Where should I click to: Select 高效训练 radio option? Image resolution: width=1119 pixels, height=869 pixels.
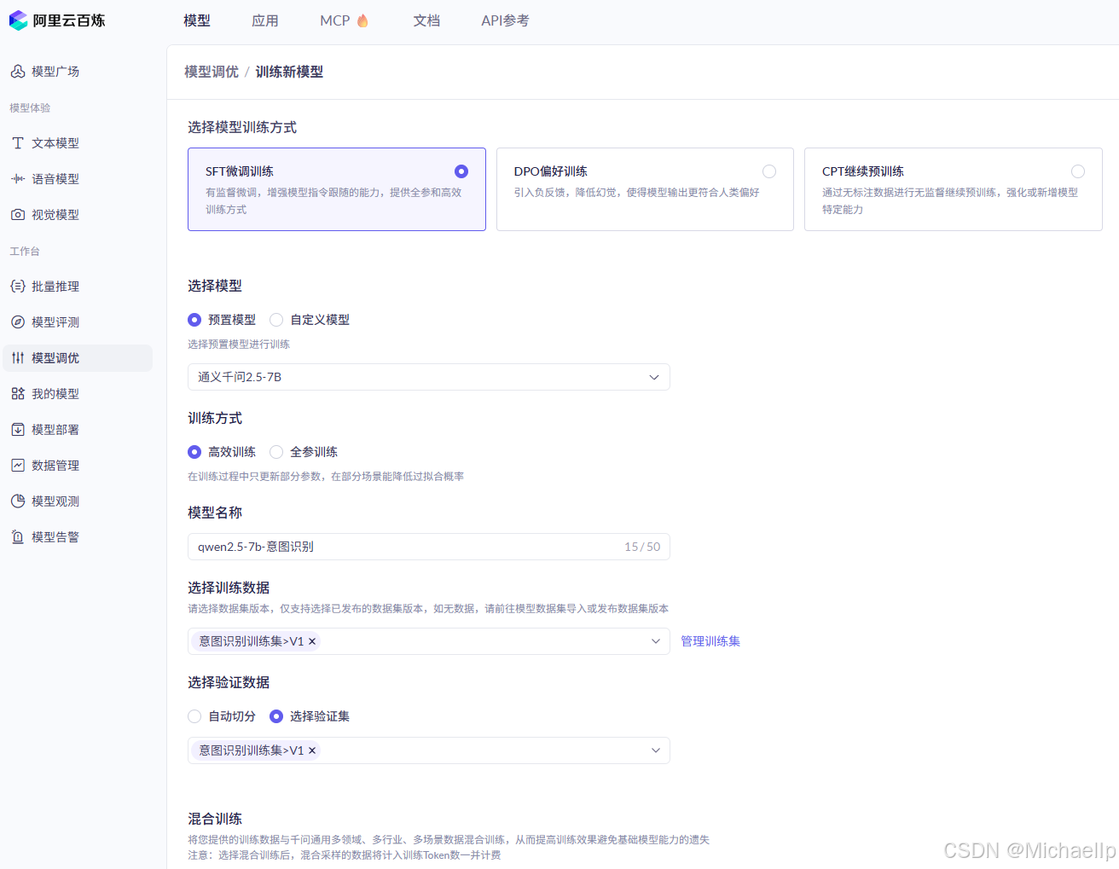[194, 452]
